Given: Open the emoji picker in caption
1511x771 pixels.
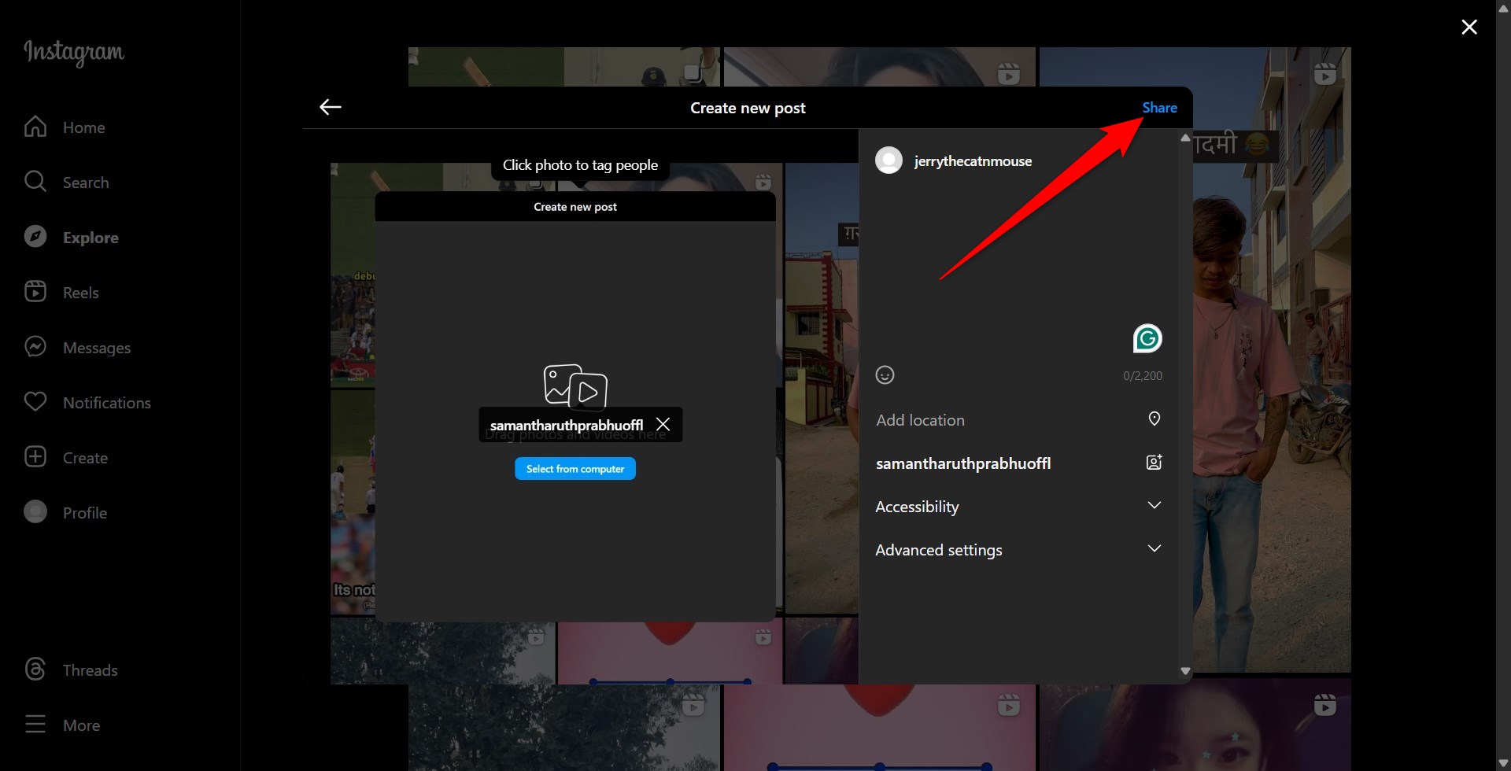Looking at the screenshot, I should [885, 375].
